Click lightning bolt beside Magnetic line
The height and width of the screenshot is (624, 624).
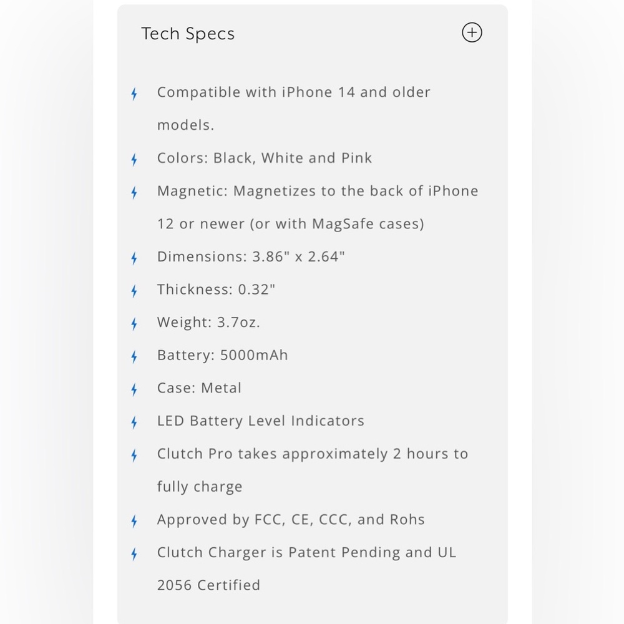pos(134,193)
